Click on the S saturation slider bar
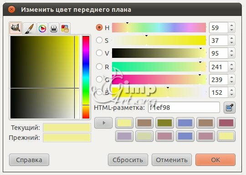Image resolution: width=246 pixels, height=175 pixels. [x=159, y=41]
